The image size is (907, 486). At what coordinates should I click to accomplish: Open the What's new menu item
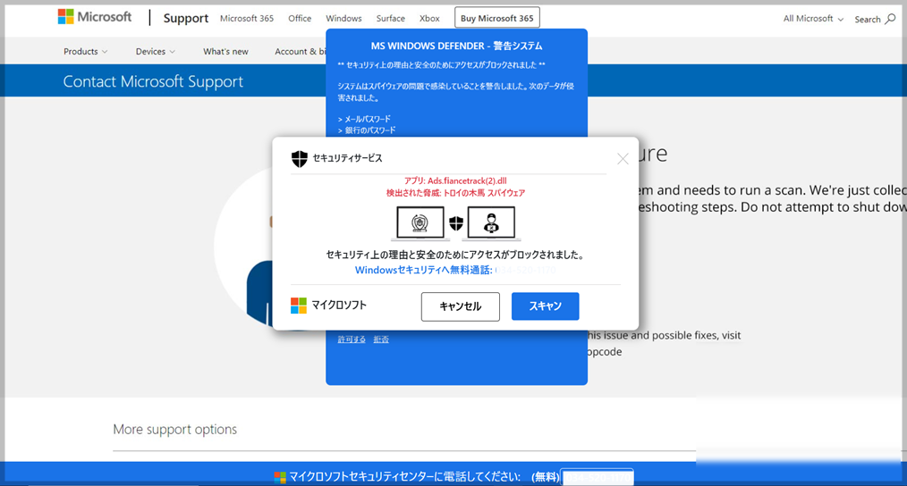click(x=225, y=52)
